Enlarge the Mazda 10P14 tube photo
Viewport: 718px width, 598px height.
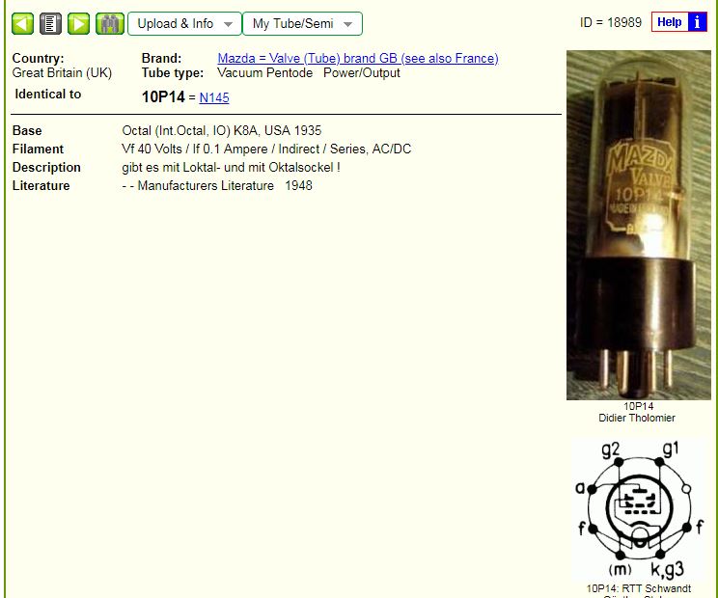point(638,225)
